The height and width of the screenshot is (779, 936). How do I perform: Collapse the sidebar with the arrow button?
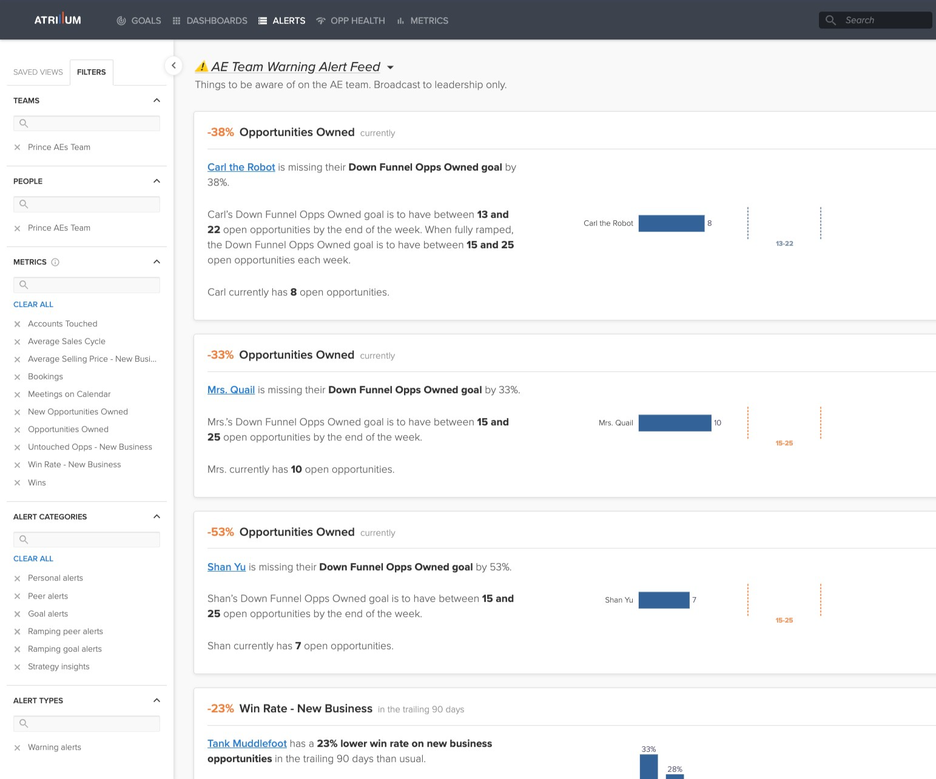point(173,66)
